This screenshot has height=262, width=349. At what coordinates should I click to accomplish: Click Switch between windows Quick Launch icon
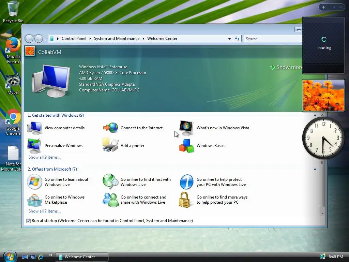pyautogui.click(x=33, y=257)
